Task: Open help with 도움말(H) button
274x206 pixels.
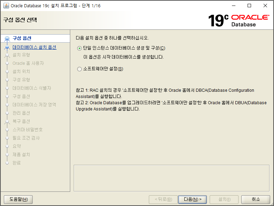Action: click(x=18, y=199)
